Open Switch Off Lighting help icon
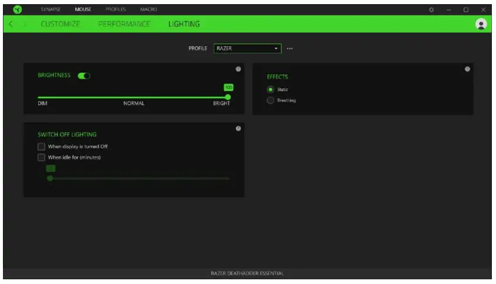Screen dimensions: 496x284 (x=238, y=129)
